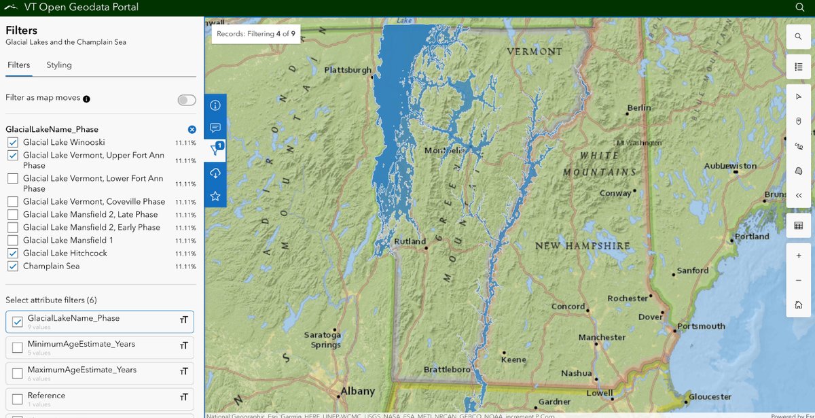The height and width of the screenshot is (418, 815).
Task: Check Glacial Lake Mansfield 1
Action: (x=12, y=241)
